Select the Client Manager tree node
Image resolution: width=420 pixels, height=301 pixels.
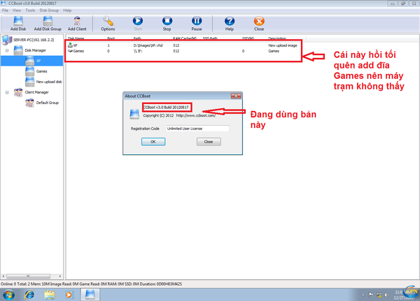tap(36, 92)
